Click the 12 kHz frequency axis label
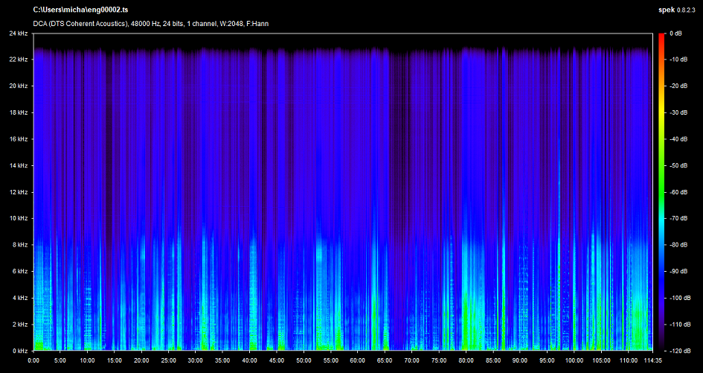The height and width of the screenshot is (373, 703). coord(19,192)
